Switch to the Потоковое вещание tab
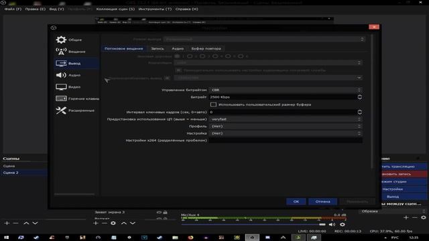Screen dimensions: 429x241 pos(123,49)
